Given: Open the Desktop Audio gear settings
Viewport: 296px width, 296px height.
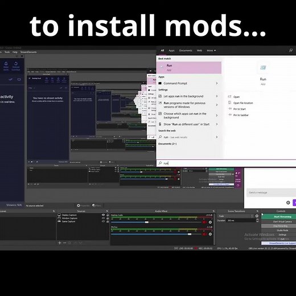Looking at the screenshot, I should coord(210,222).
